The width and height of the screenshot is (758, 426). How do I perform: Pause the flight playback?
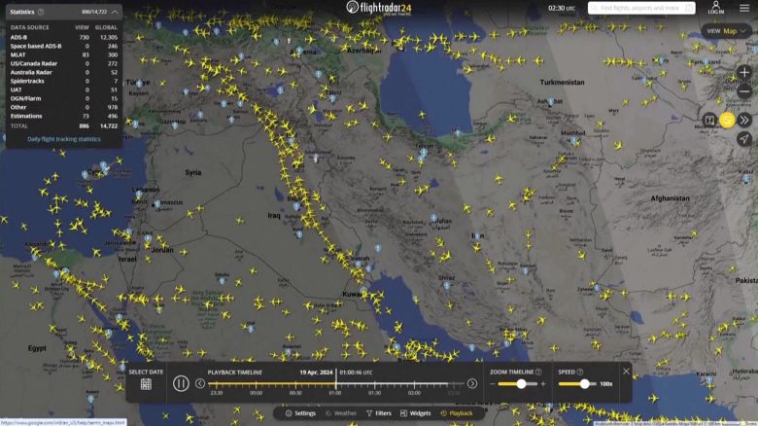[x=181, y=383]
